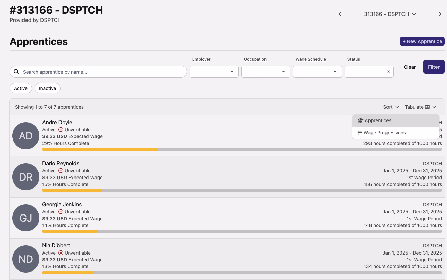This screenshot has height=280, width=447.
Task: Toggle the Inactive status chip
Action: [48, 88]
